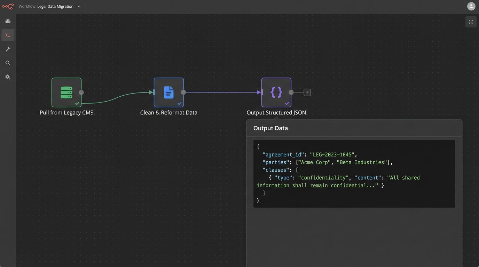The width and height of the screenshot is (479, 267).
Task: Click inside the JSON output code block
Action: [x=354, y=174]
